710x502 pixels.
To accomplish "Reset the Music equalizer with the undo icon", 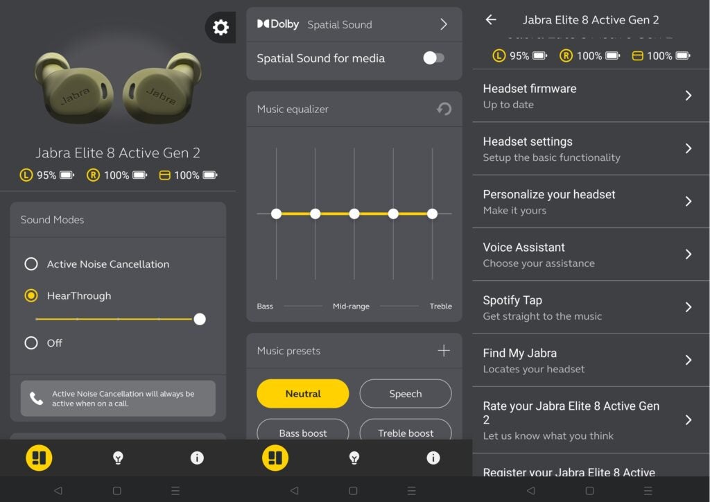I will click(x=444, y=109).
